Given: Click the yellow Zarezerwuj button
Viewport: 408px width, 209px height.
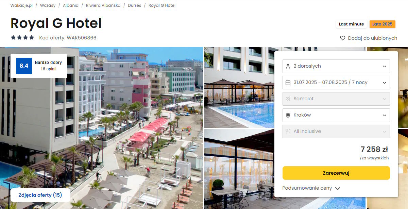Looking at the screenshot, I should 336,173.
